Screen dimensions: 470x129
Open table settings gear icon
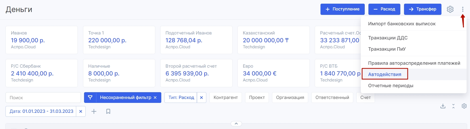click(464, 106)
